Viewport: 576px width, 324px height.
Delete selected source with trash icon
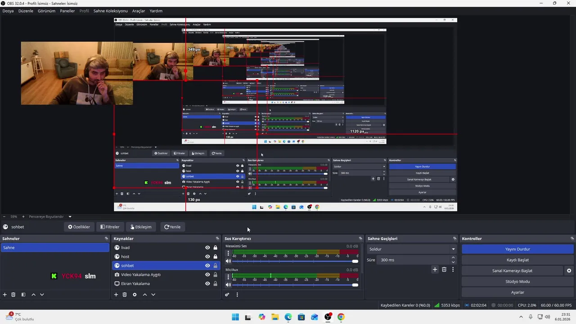tap(125, 295)
